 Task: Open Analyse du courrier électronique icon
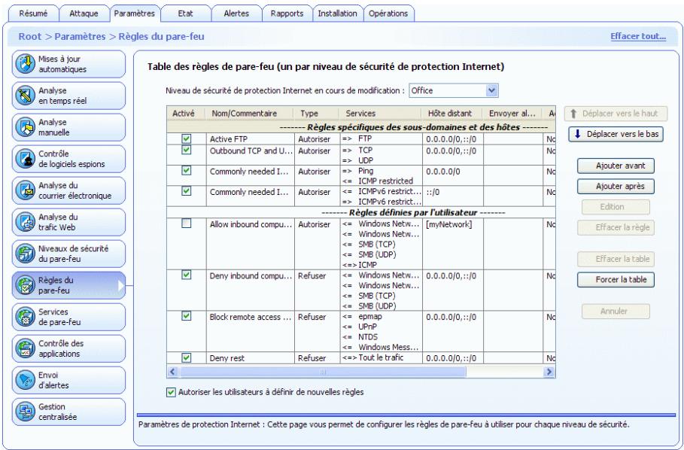pos(26,190)
